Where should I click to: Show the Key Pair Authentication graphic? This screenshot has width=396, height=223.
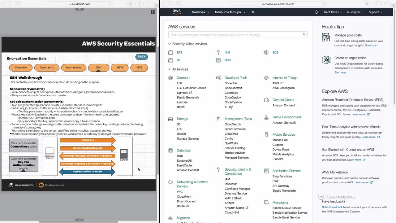pyautogui.click(x=24, y=164)
